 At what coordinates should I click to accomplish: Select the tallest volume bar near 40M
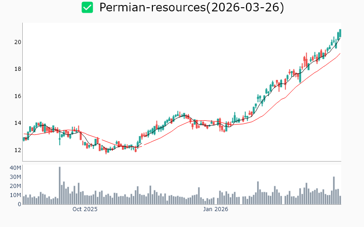pyautogui.click(x=59, y=186)
